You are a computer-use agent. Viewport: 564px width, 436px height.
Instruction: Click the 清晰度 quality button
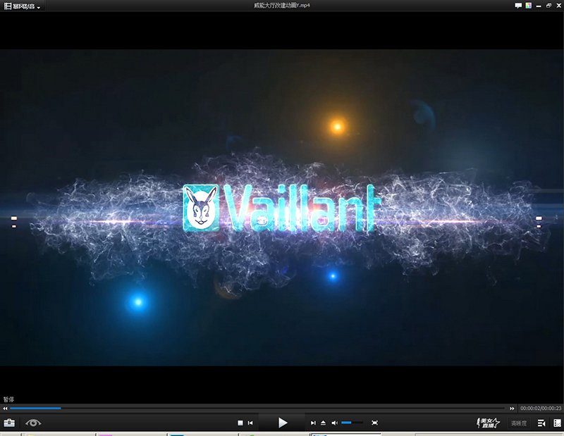(520, 423)
